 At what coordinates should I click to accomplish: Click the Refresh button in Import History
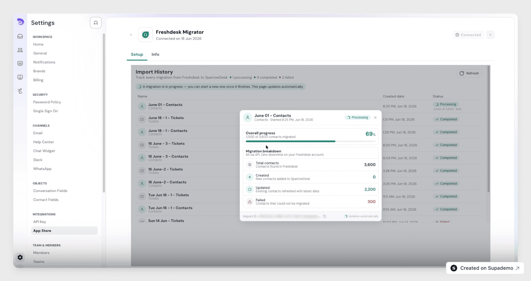pyautogui.click(x=469, y=73)
